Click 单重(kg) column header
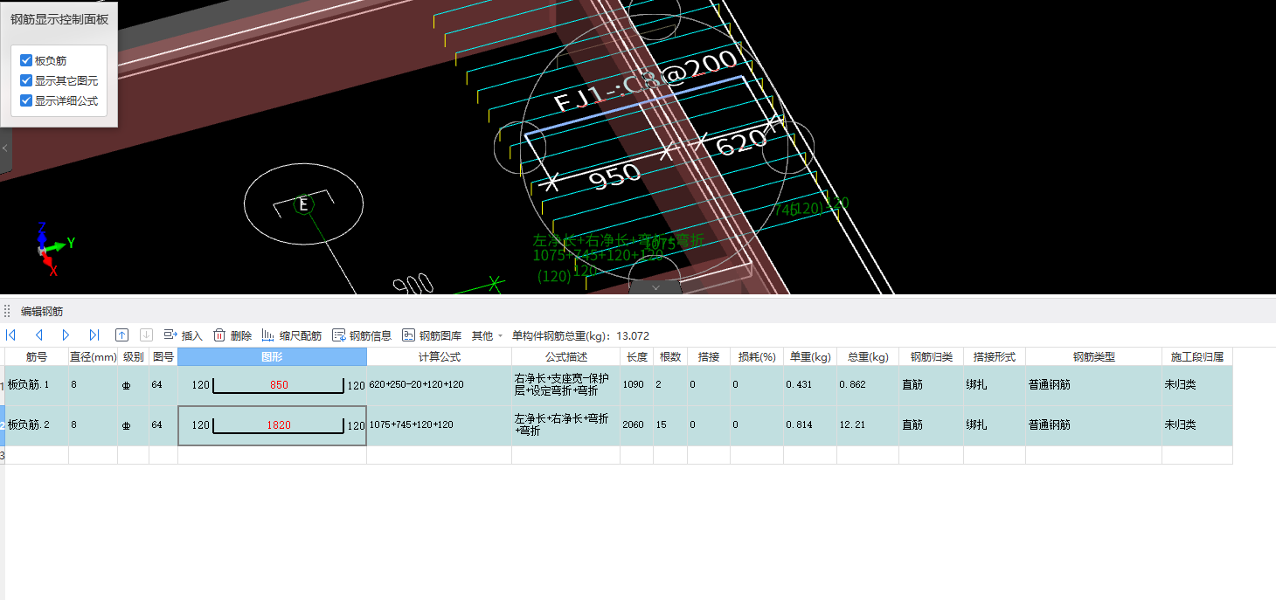This screenshot has width=1276, height=600. pos(810,356)
